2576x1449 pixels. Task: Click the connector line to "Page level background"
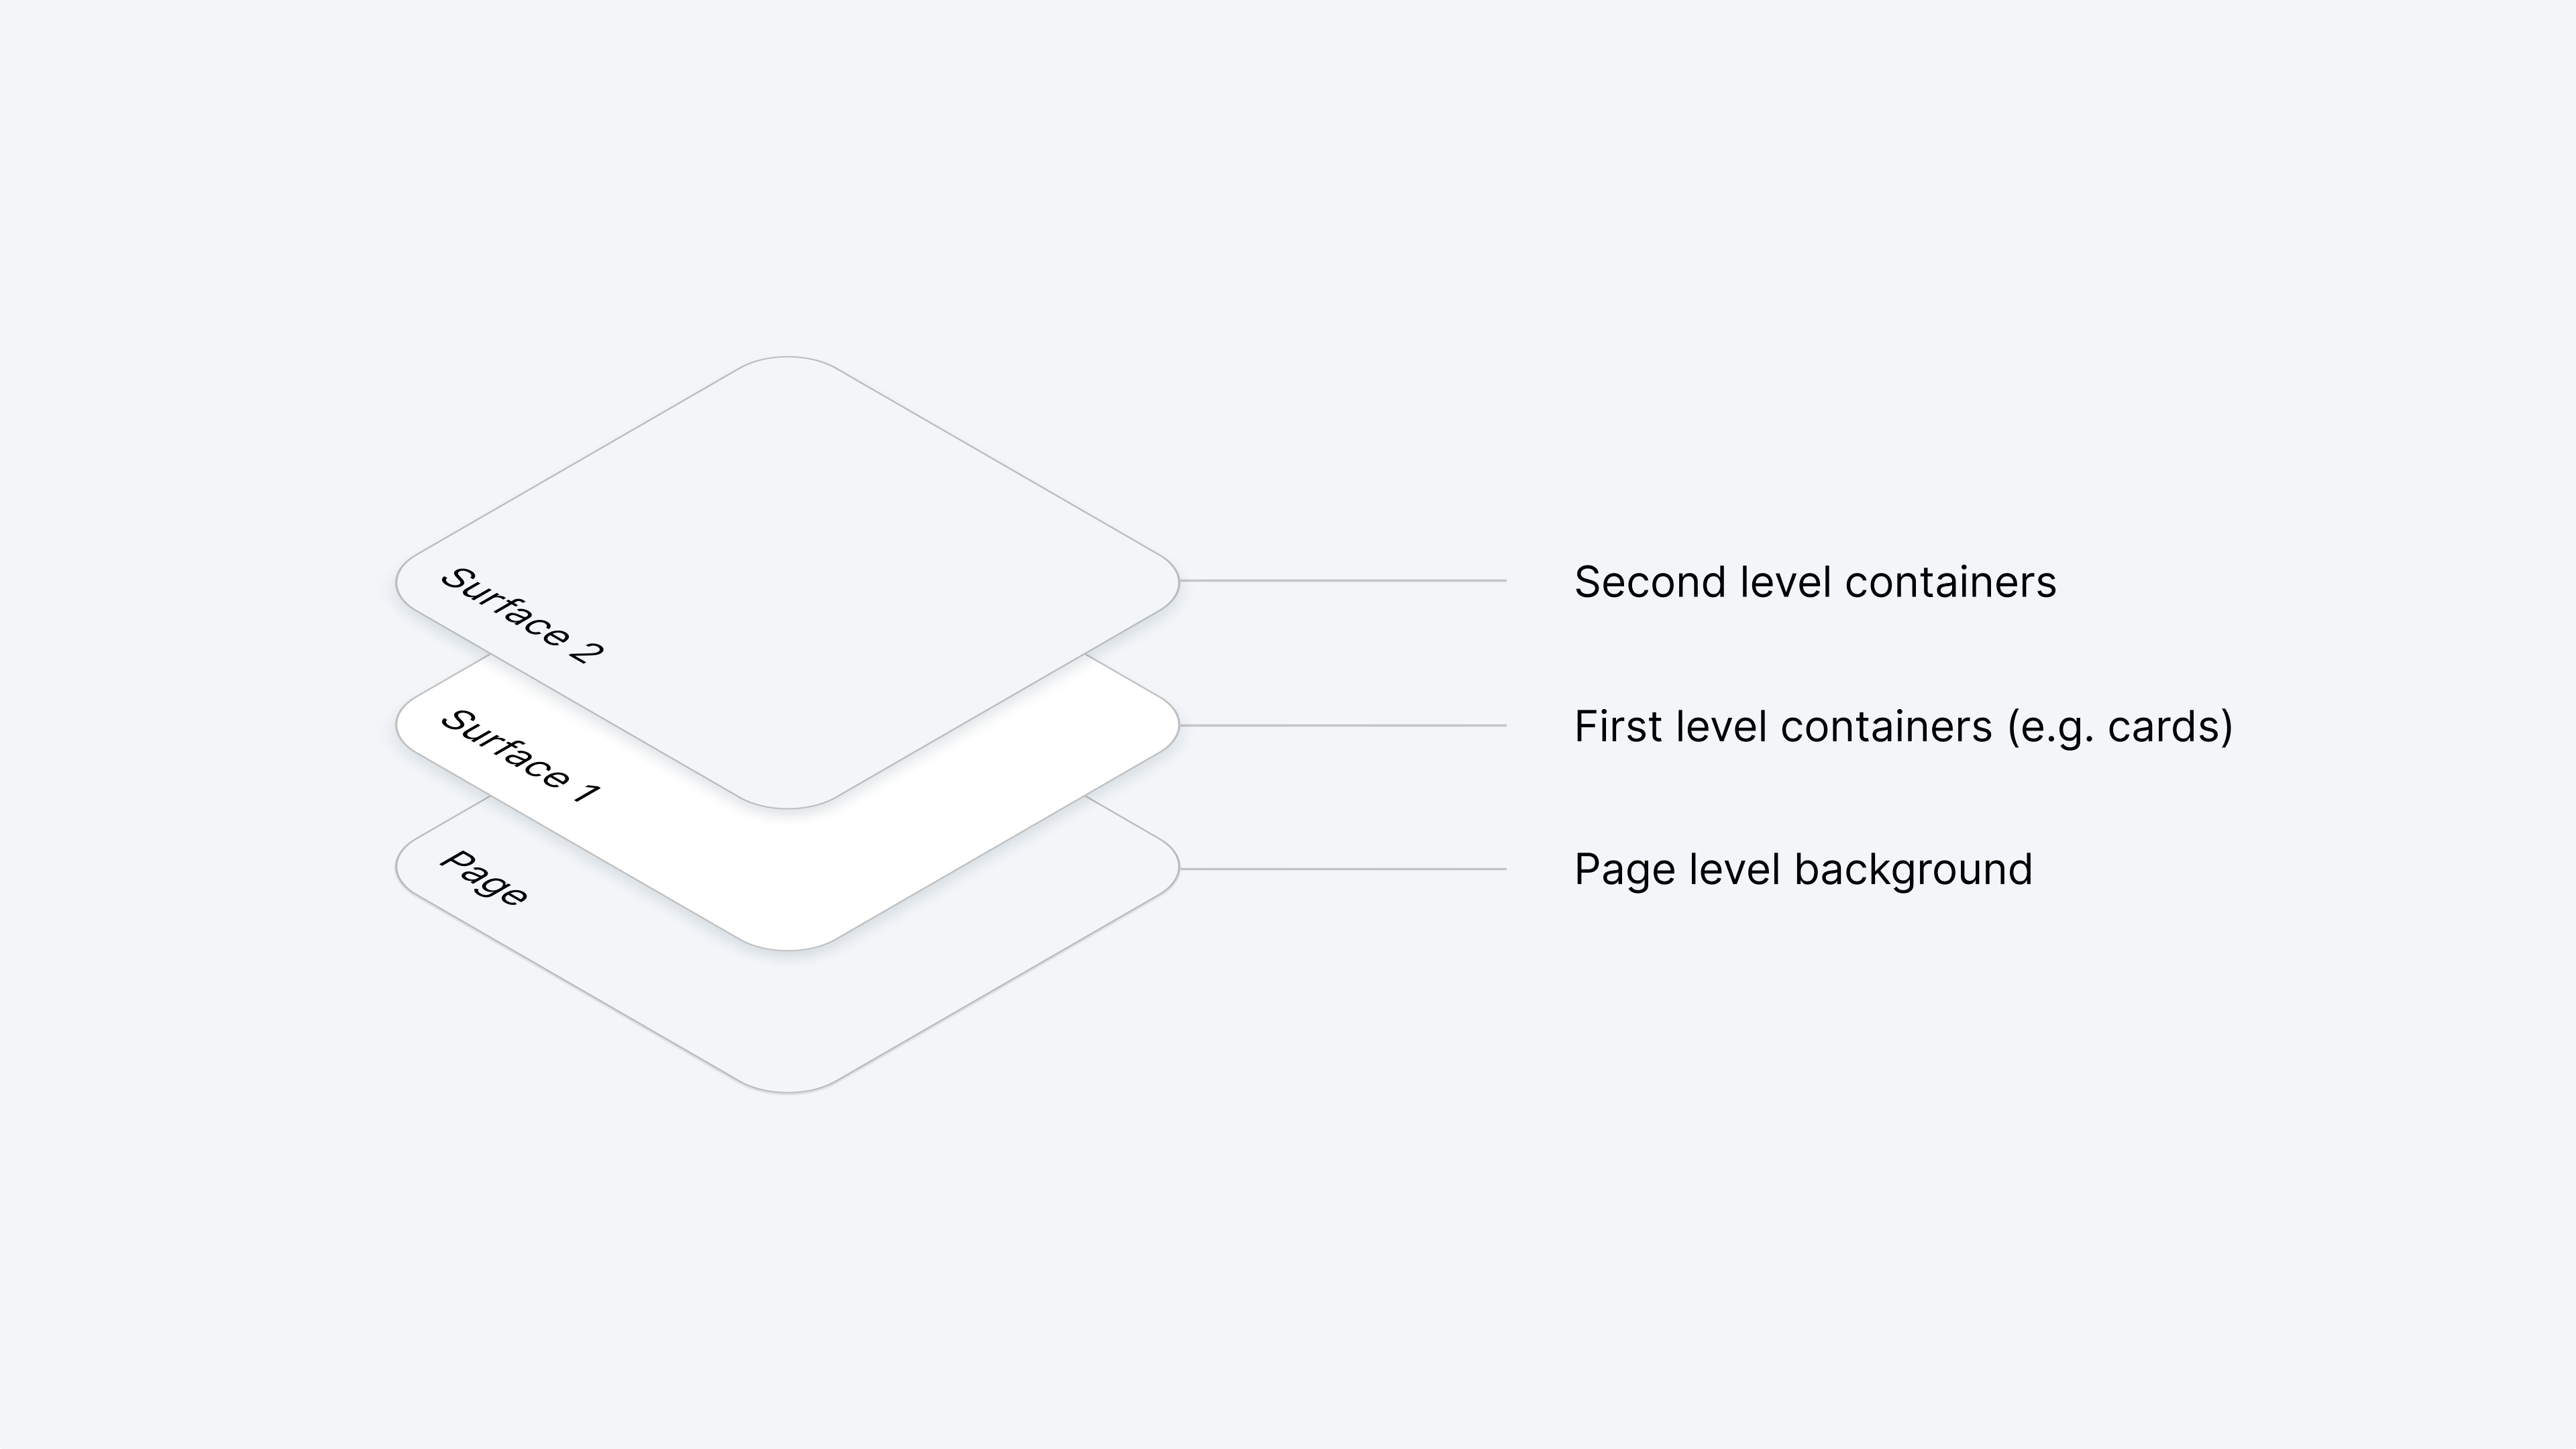point(1342,869)
